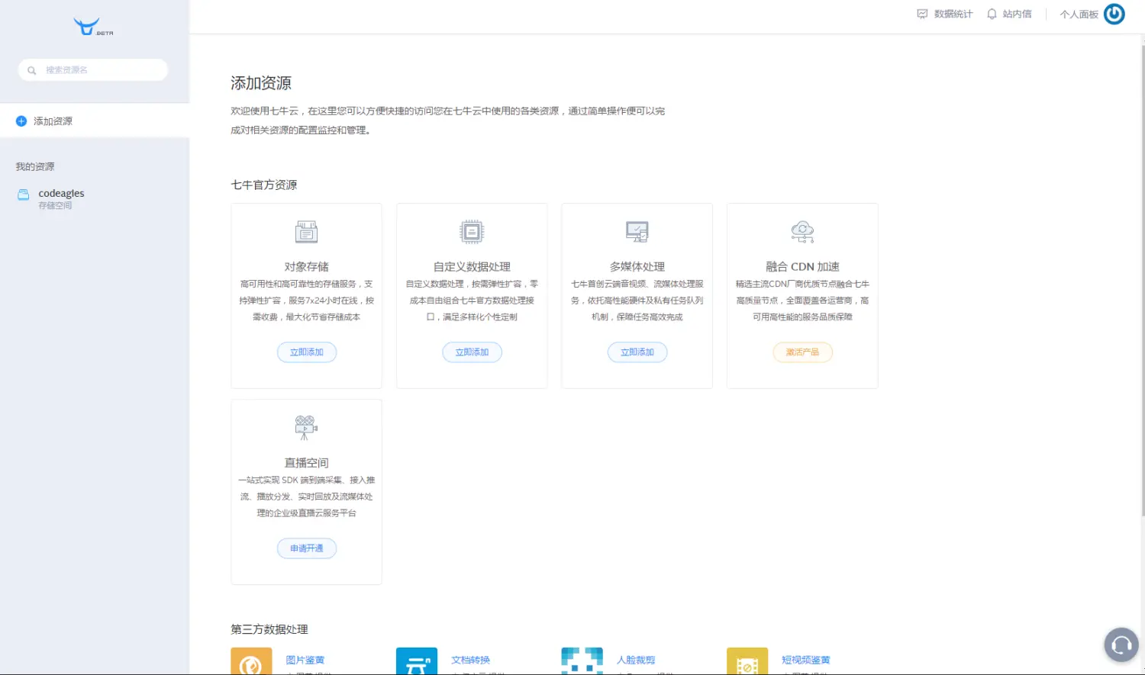Open the 人脸裁剪 link
The width and height of the screenshot is (1145, 675).
[x=636, y=660]
